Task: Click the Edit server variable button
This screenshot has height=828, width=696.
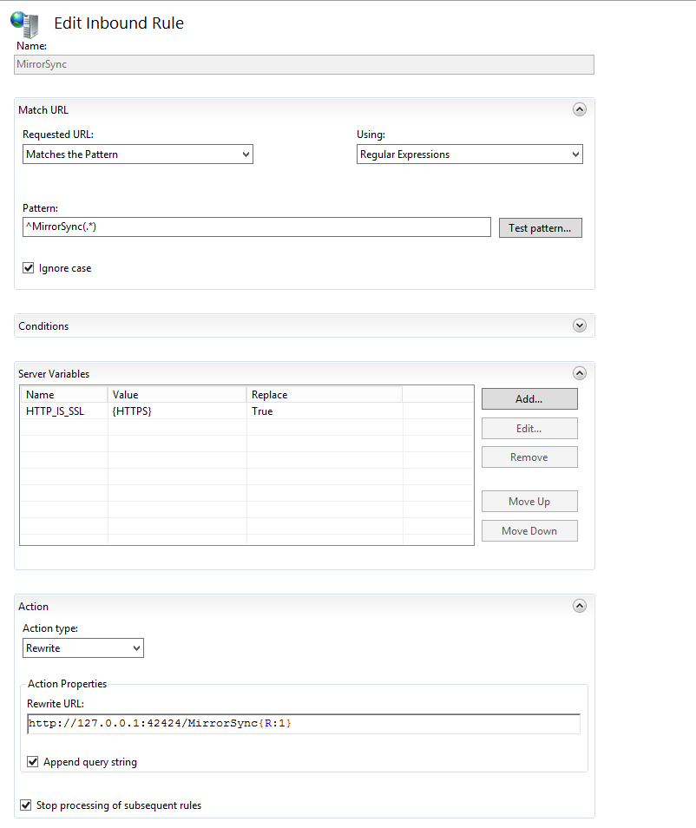Action: click(x=529, y=428)
